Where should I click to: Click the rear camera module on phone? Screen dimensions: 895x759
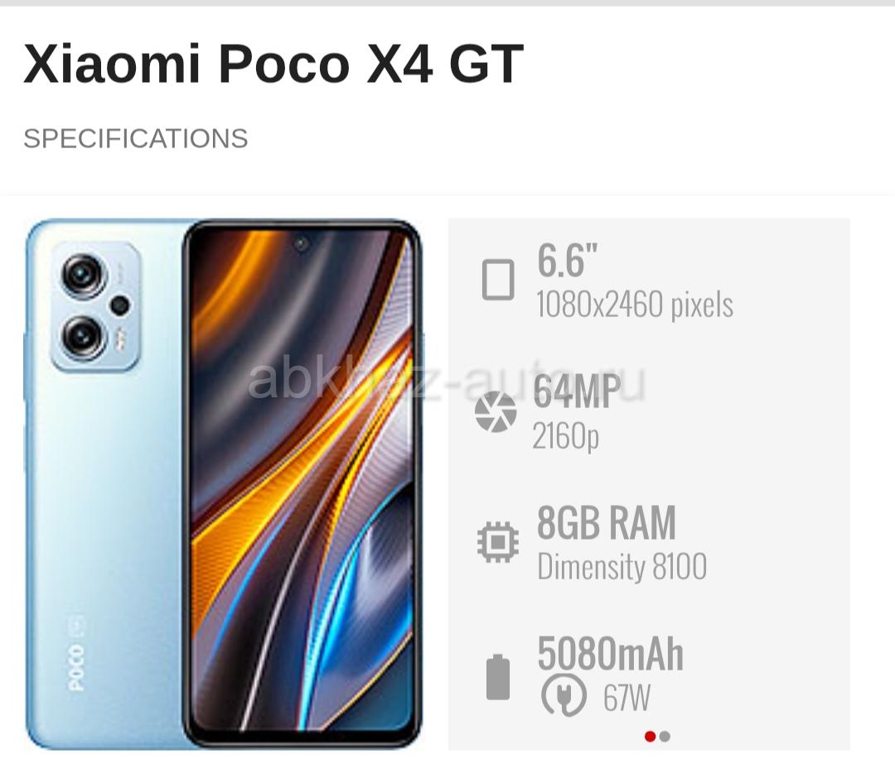point(96,306)
